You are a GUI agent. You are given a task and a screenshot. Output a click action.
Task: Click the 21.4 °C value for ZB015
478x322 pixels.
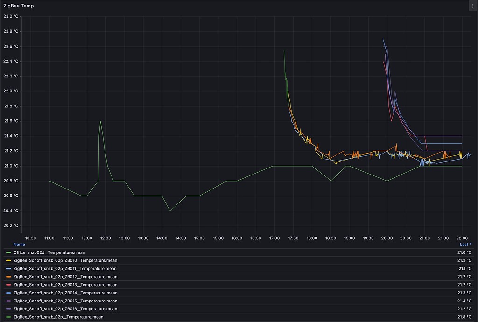[464, 301]
